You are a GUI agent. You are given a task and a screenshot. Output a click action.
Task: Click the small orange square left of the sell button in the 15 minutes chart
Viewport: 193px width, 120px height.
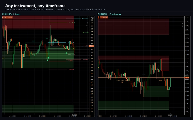(x=98, y=17)
